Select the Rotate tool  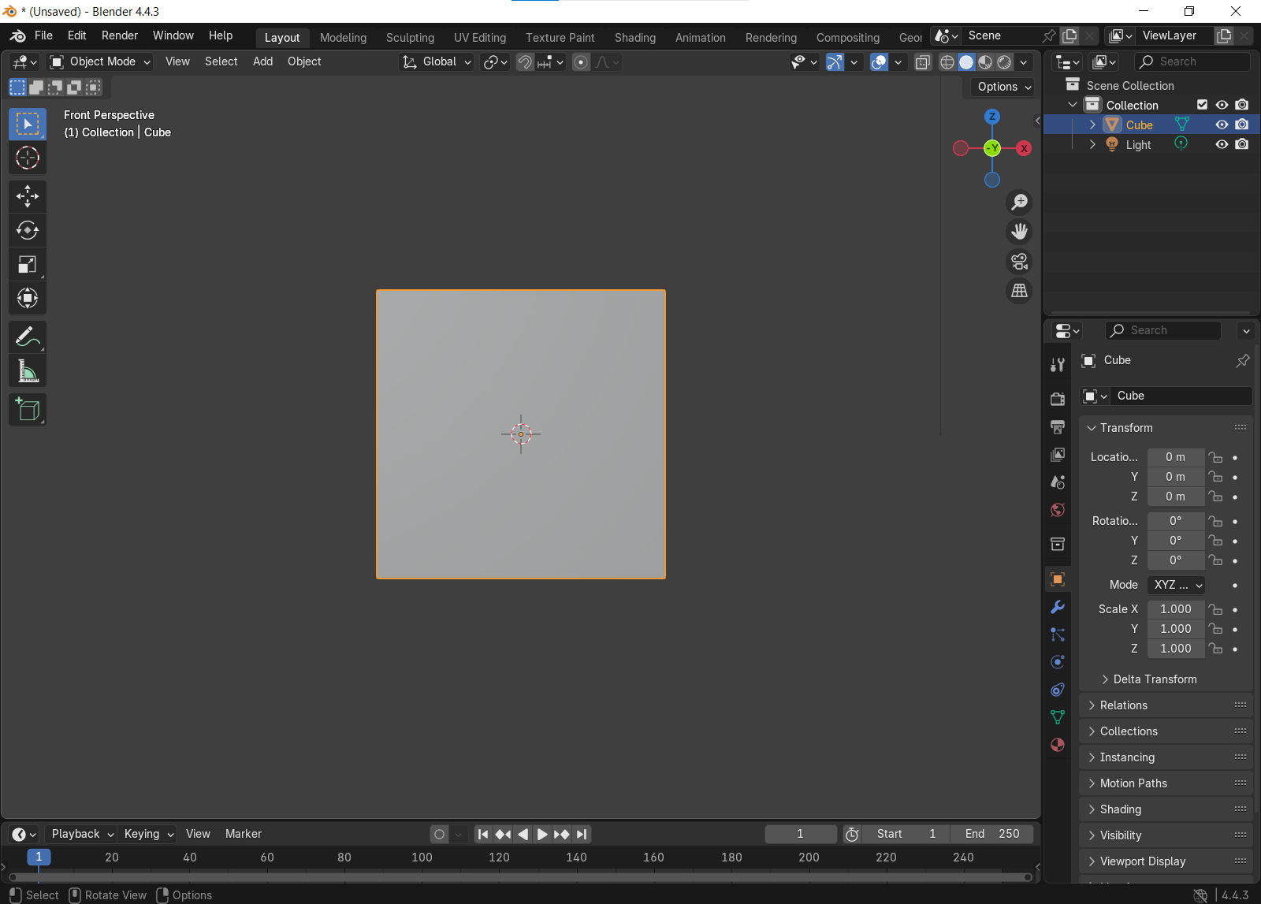tap(28, 230)
